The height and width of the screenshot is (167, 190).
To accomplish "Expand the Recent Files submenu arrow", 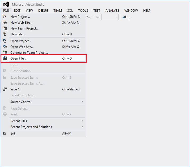I will point(82,121).
